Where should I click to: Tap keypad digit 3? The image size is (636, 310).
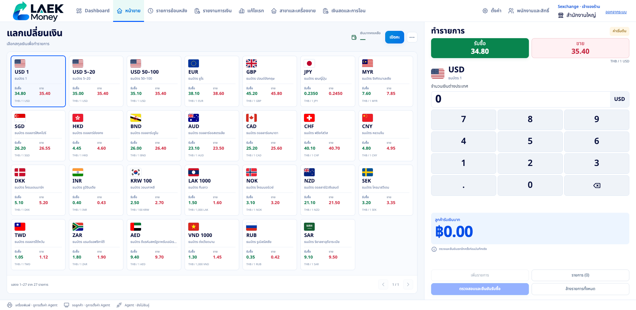(x=597, y=163)
